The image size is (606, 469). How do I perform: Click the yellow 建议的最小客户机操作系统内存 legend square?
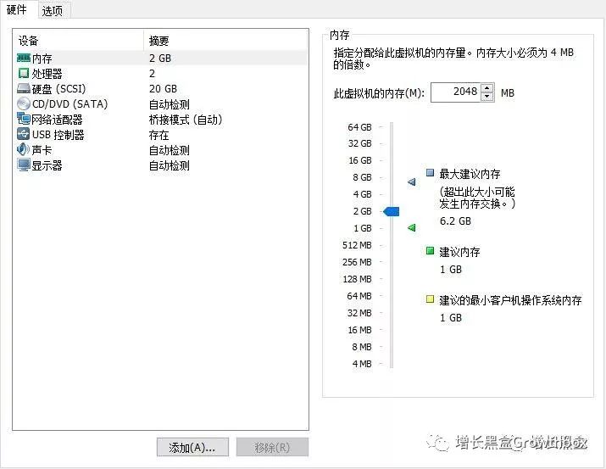pos(430,299)
